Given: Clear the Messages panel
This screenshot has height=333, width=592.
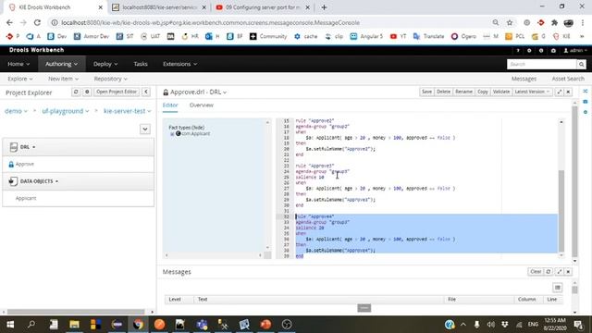Looking at the screenshot, I should (x=536, y=271).
